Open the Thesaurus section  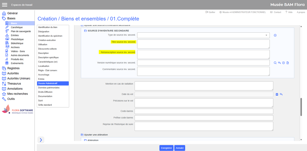click(14, 83)
